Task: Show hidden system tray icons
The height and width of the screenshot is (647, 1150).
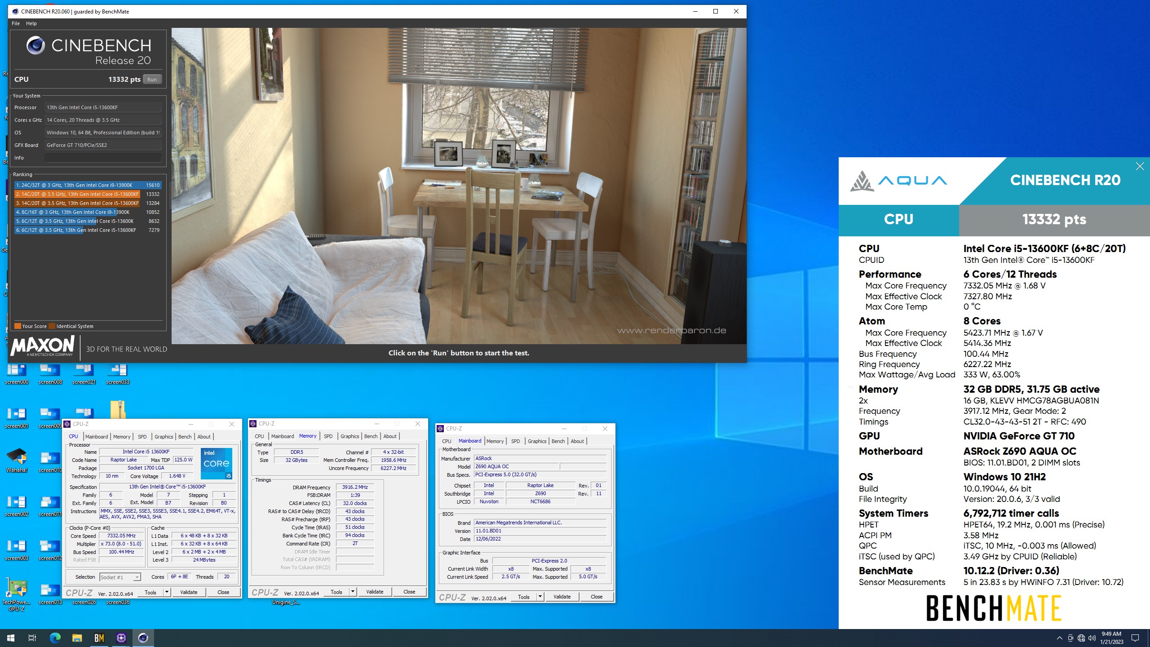Action: pos(1059,638)
